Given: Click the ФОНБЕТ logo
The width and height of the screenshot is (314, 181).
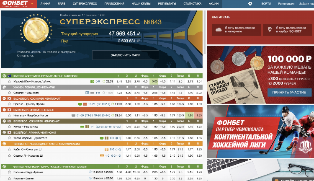Looking at the screenshot, I should click(x=18, y=4).
